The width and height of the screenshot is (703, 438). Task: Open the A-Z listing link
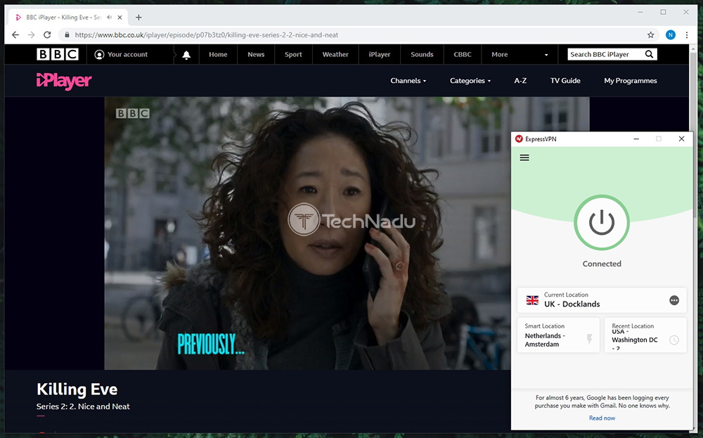[x=520, y=81]
